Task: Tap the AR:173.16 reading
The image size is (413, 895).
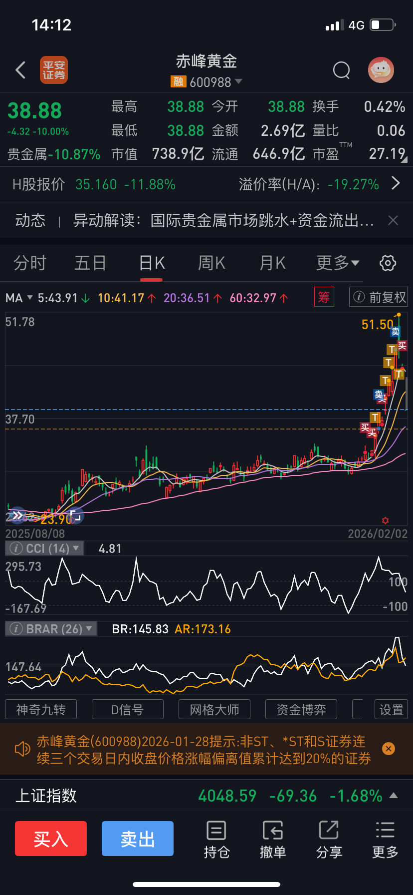Action: [203, 629]
